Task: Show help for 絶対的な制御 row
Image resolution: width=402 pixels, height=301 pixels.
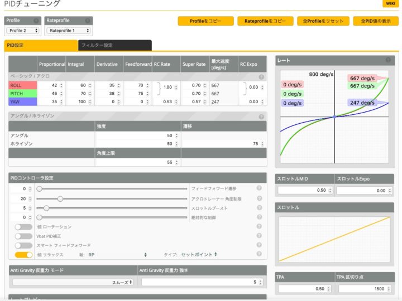Action: tap(259, 217)
